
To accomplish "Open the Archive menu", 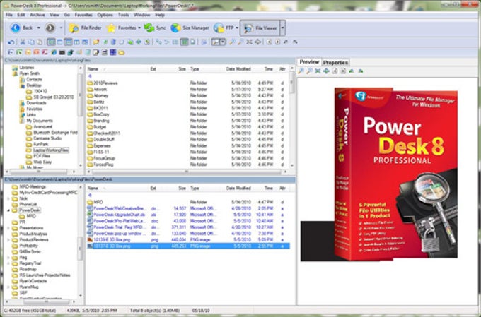I will (x=37, y=15).
